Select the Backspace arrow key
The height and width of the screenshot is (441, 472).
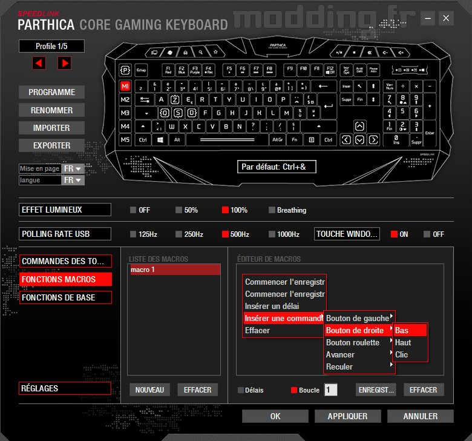tap(323, 87)
